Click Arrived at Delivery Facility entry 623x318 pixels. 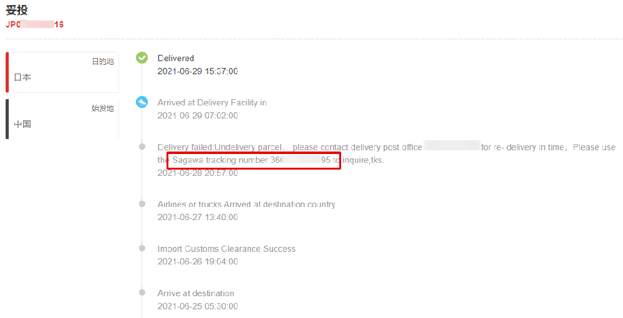tap(212, 102)
